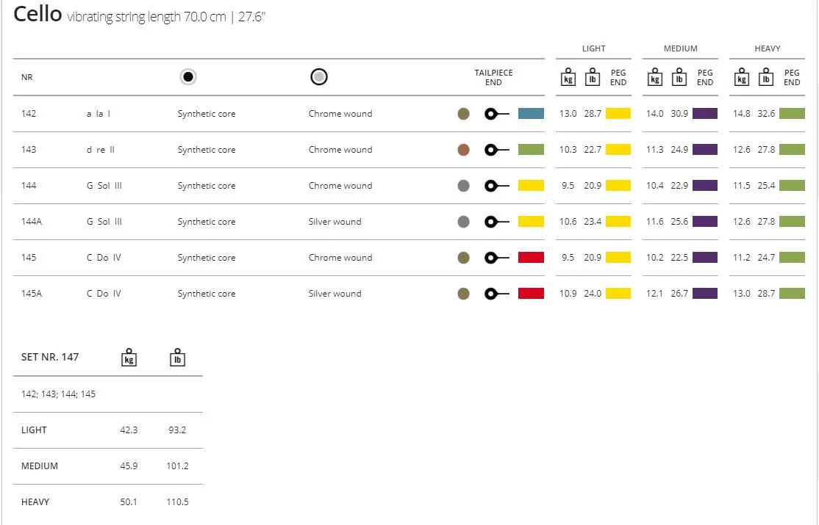Click the "SET NR. 147" heading
The height and width of the screenshot is (525, 819).
click(50, 357)
